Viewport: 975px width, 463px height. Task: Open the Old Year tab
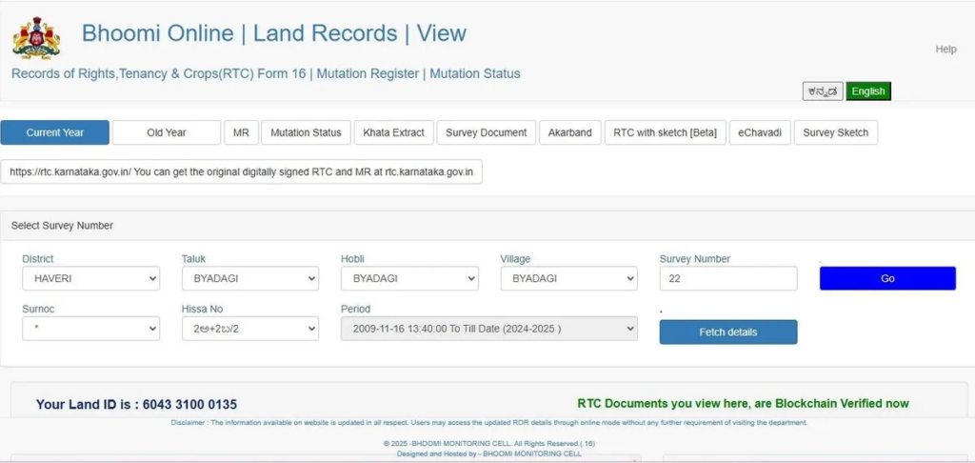click(167, 132)
